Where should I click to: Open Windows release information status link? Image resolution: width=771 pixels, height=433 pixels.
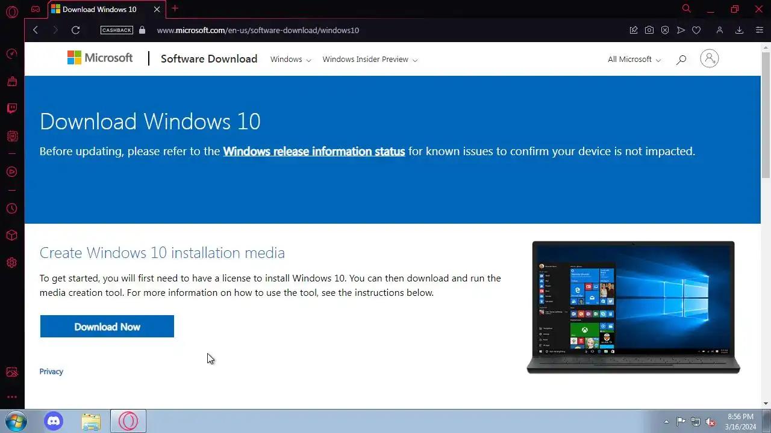click(314, 151)
